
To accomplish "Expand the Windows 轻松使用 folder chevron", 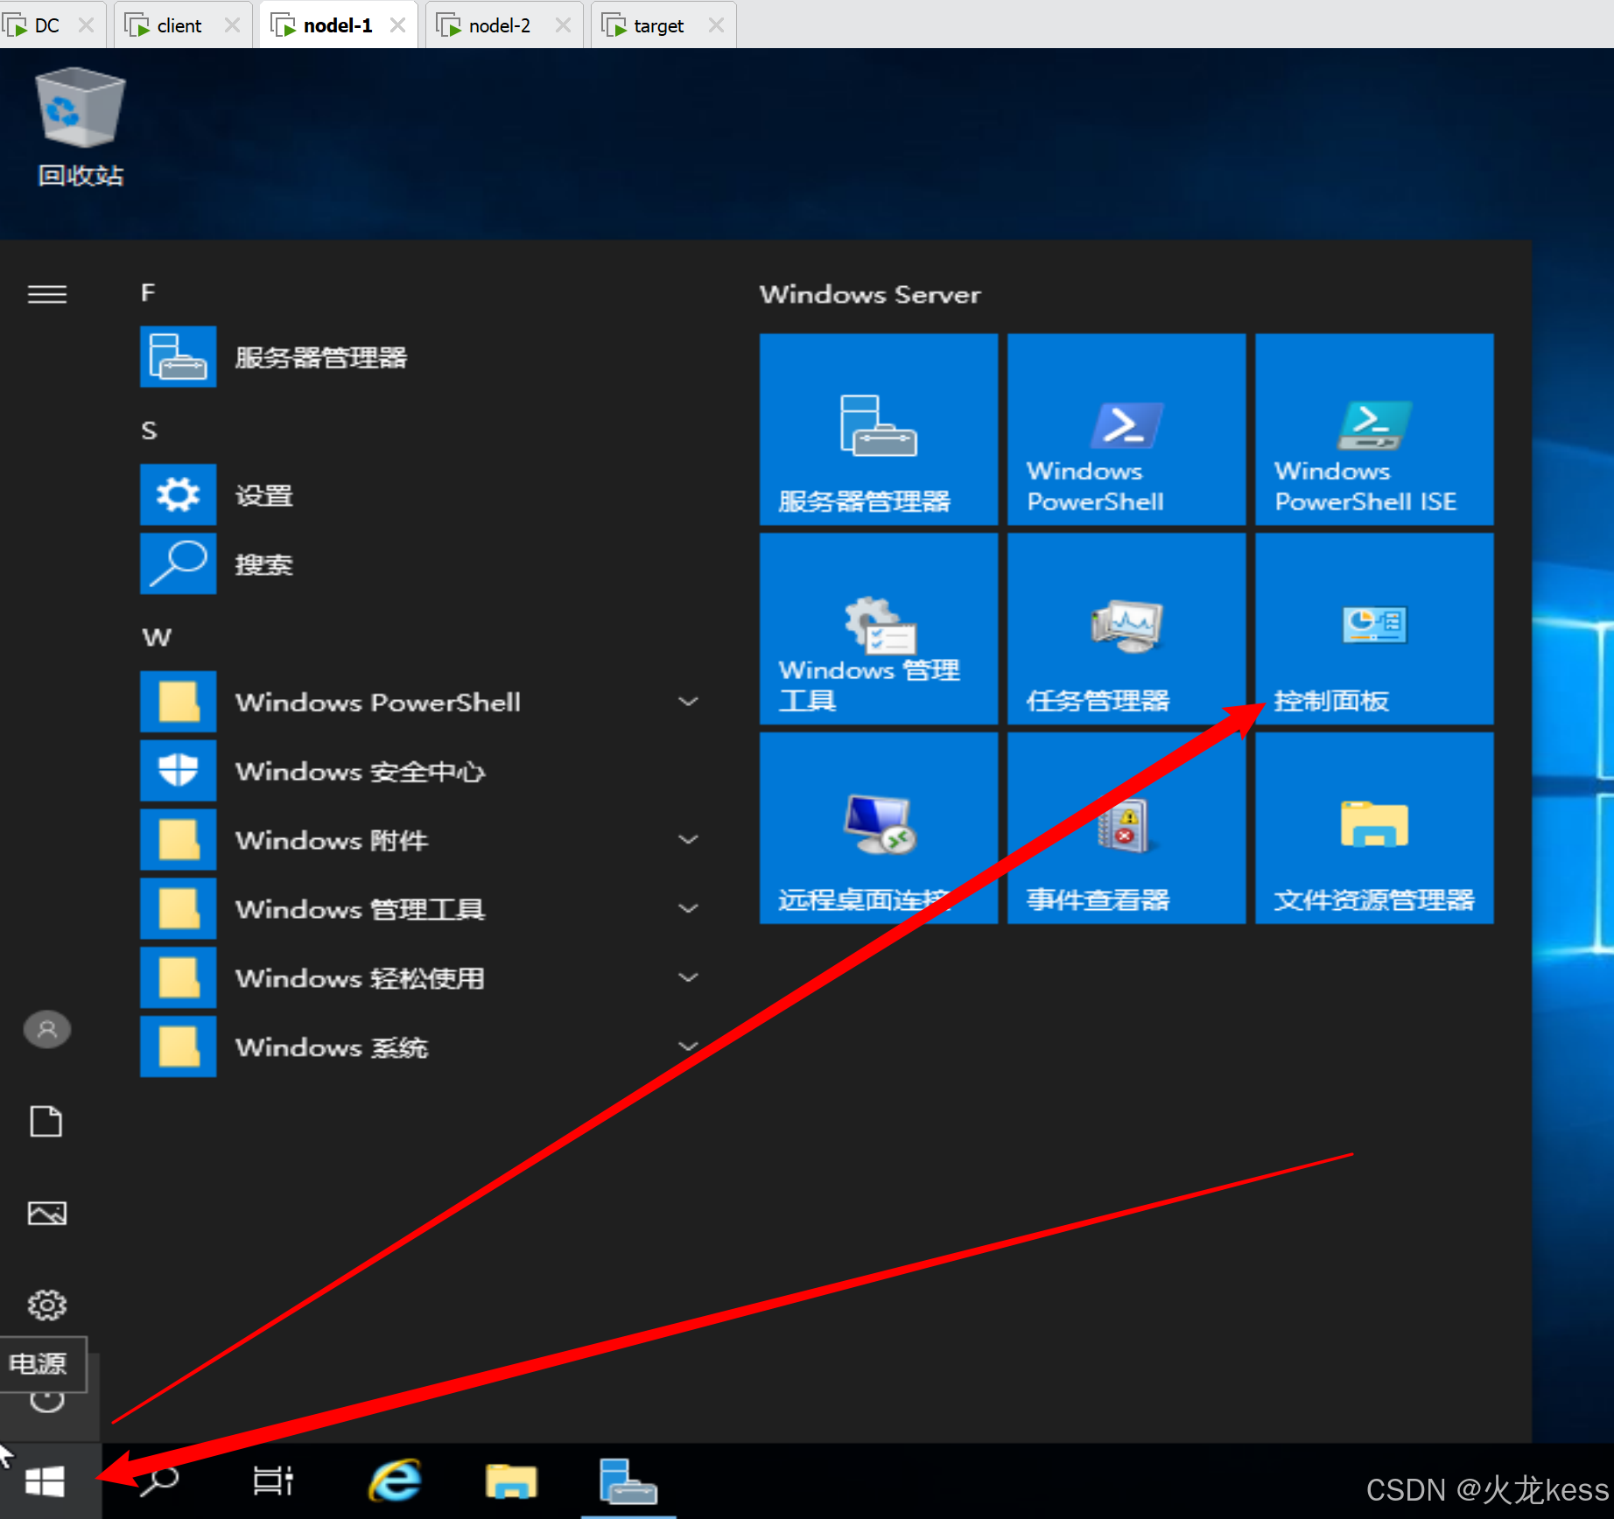I will (x=689, y=977).
